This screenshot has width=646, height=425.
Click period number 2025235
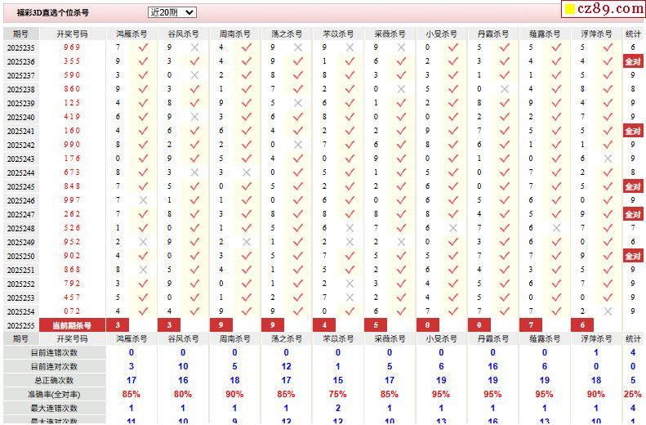point(21,48)
